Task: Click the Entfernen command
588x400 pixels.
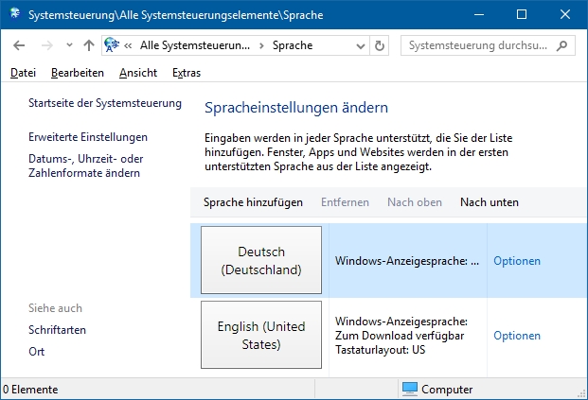Action: pos(345,202)
